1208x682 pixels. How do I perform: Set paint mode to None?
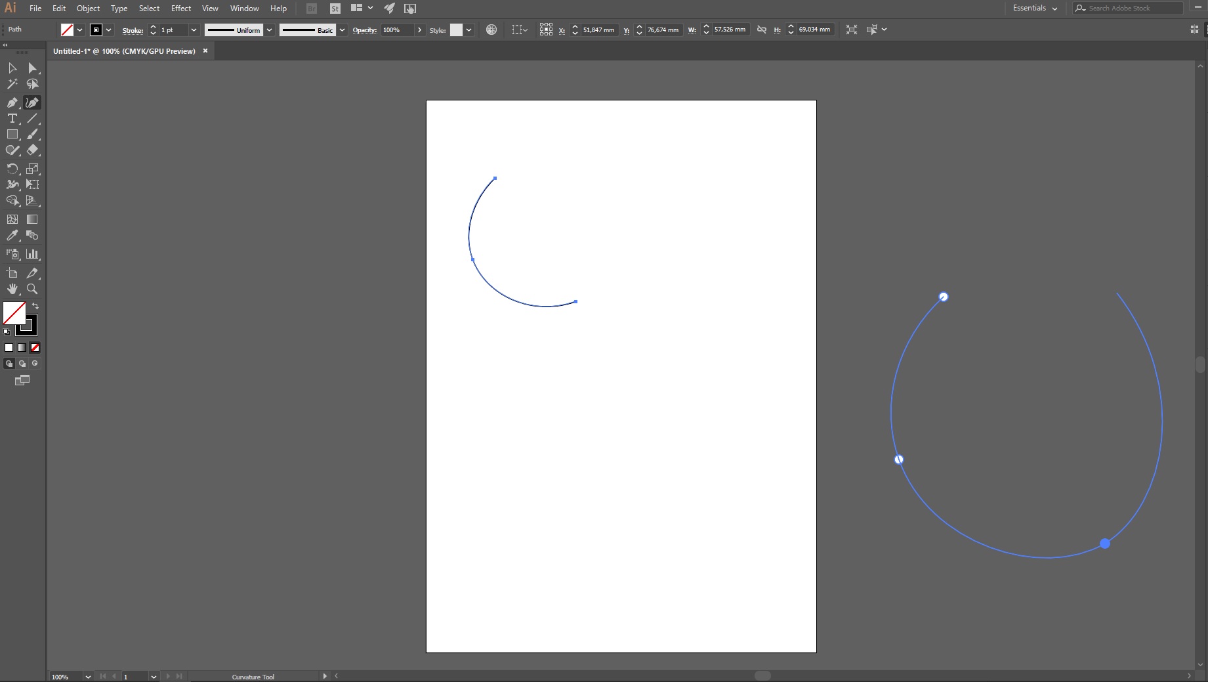(x=35, y=348)
